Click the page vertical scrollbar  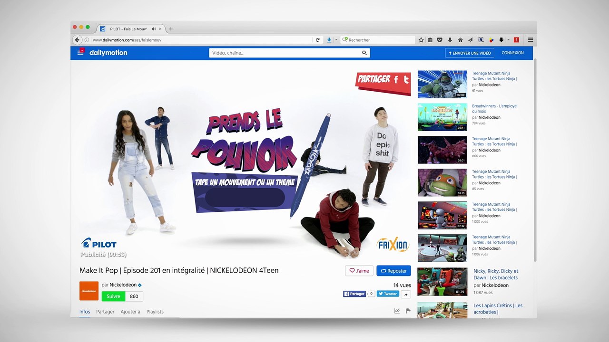click(535, 160)
